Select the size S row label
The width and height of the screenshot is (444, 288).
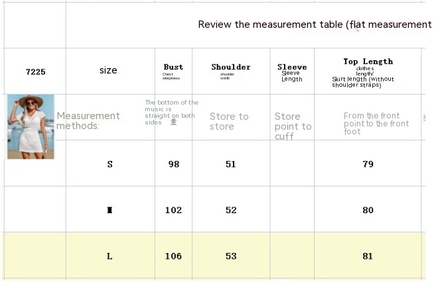[x=110, y=164]
